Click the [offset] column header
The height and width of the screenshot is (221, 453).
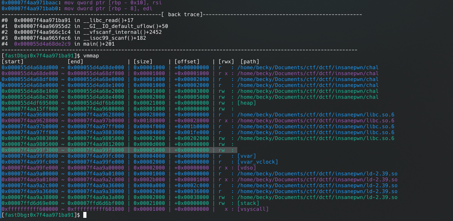187,61
